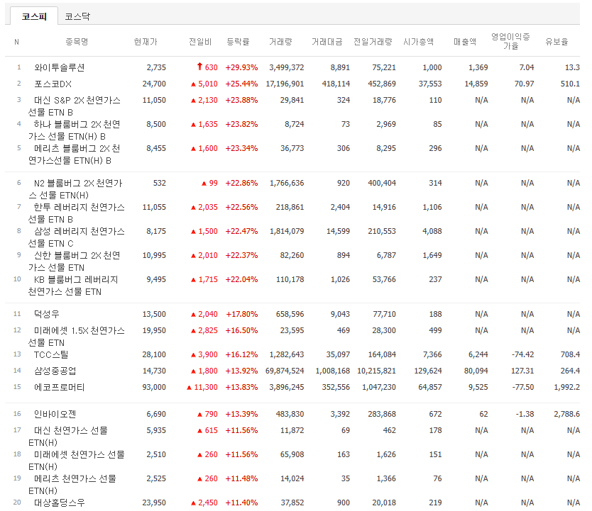The height and width of the screenshot is (511, 592).
Task: Open 대신 천연가스 선물 ETN(H)
Action: (68, 437)
